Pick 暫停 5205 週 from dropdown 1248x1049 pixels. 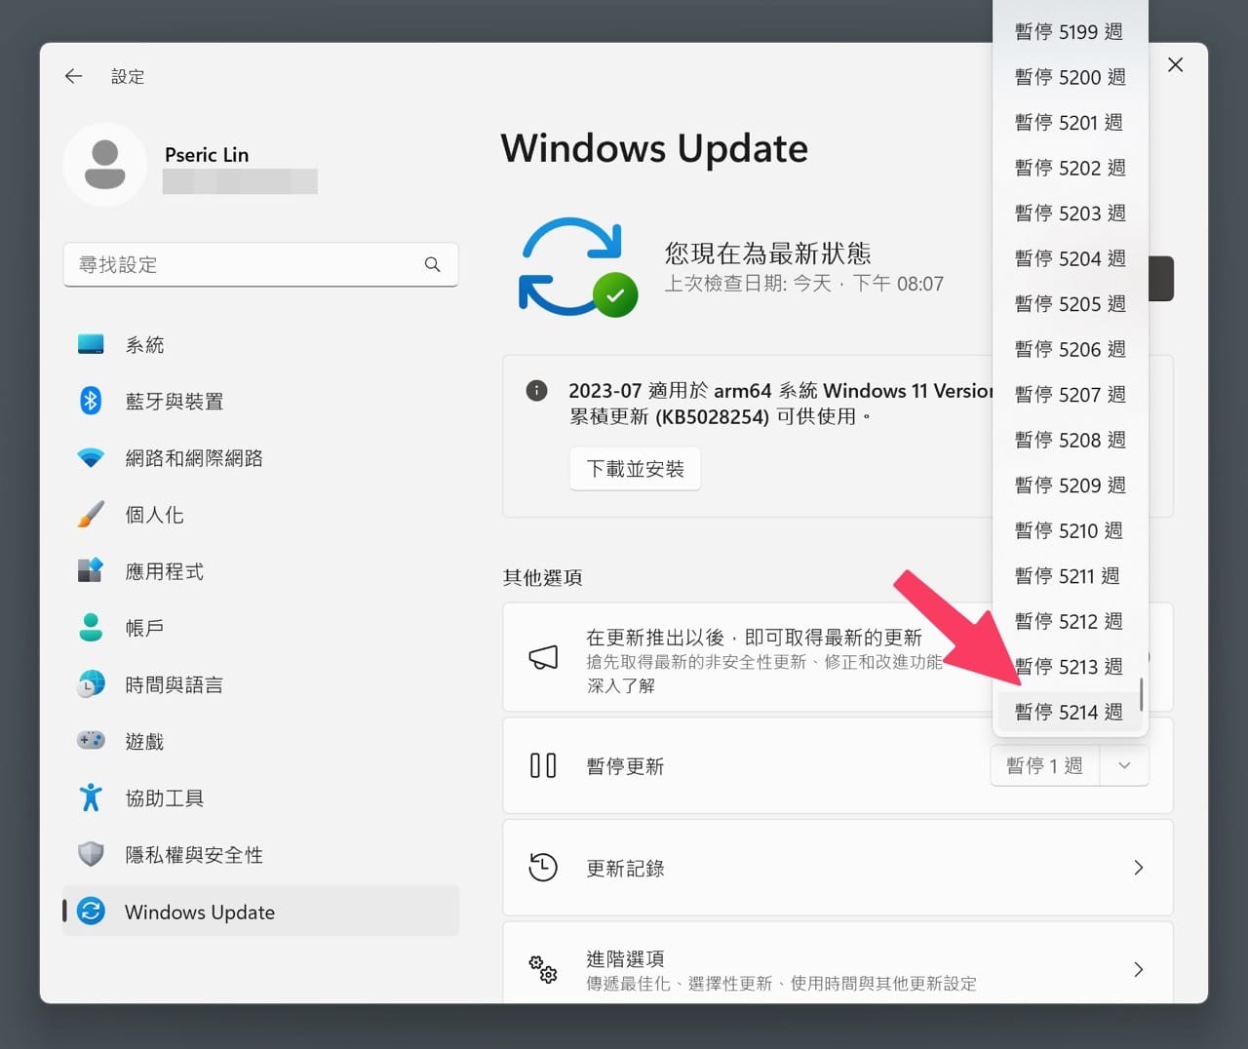pyautogui.click(x=1070, y=303)
